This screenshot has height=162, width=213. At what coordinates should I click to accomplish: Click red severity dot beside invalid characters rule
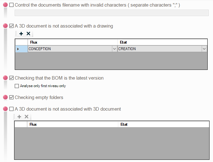pyautogui.click(x=5, y=5)
